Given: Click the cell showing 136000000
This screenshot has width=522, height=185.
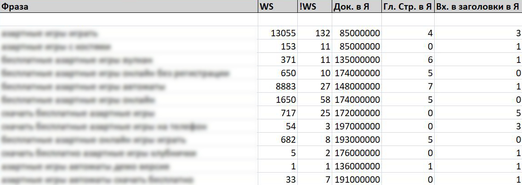Looking at the screenshot, I should pyautogui.click(x=357, y=166).
